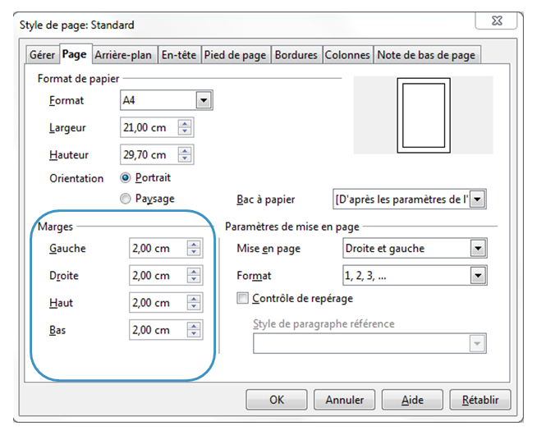Viewport: 537px width, 440px height.
Task: Decrease Droite margin with down arrow
Action: (194, 279)
